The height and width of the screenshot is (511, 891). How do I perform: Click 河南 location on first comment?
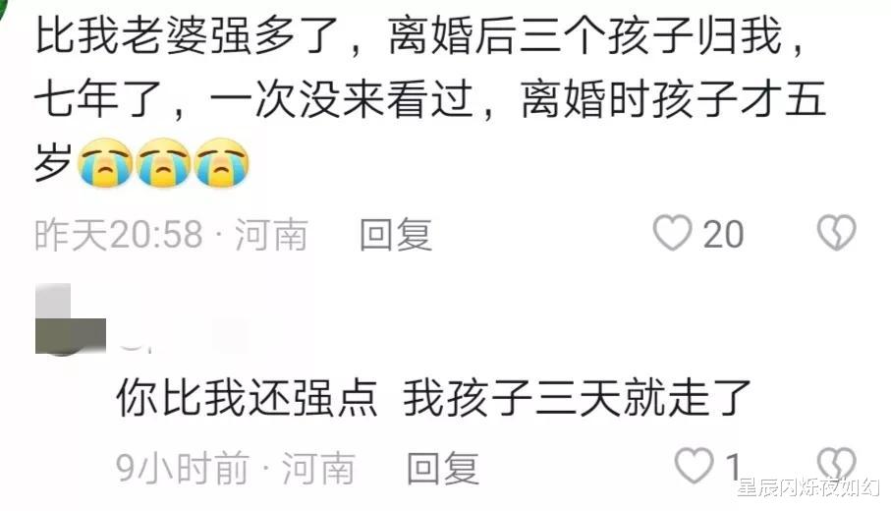click(271, 234)
